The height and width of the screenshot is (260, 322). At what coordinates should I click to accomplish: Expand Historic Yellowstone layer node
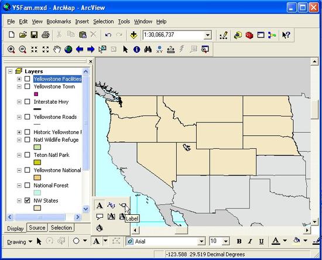19,132
